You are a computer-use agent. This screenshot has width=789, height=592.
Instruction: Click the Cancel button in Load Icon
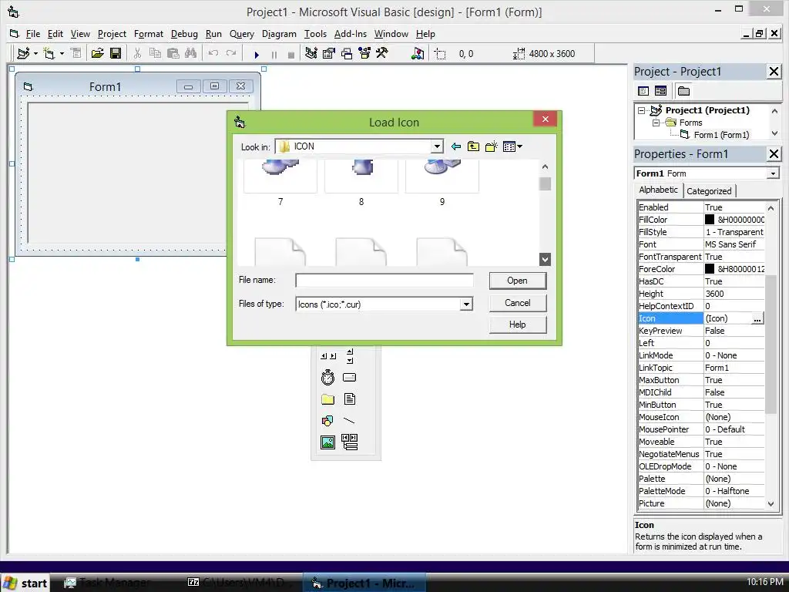(x=517, y=303)
